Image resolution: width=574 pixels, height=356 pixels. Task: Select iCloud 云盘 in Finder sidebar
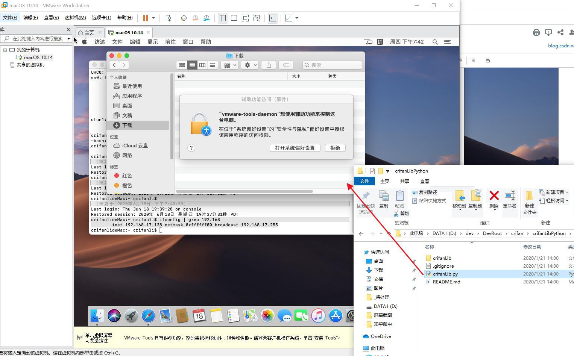coord(135,145)
